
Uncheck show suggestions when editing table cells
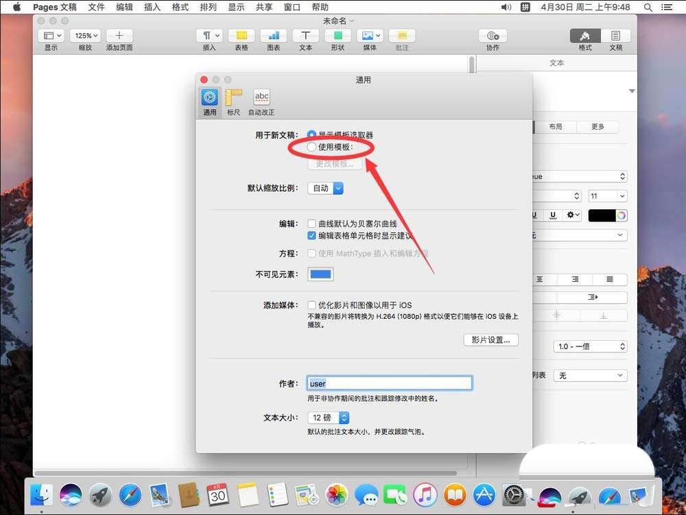coord(311,236)
